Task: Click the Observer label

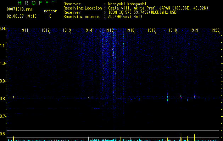Action: [72, 4]
